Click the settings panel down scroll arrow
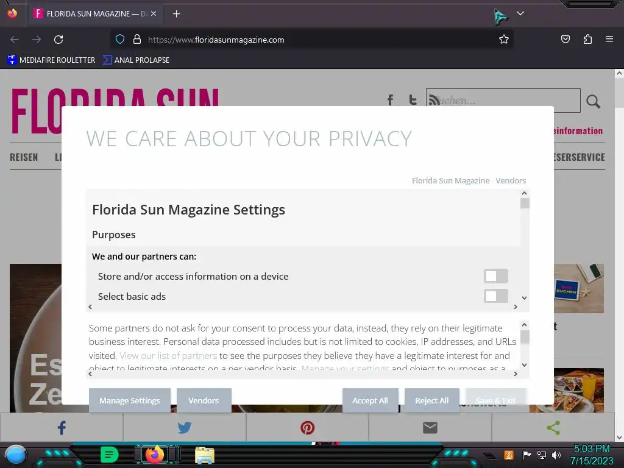This screenshot has width=624, height=468. click(x=525, y=297)
